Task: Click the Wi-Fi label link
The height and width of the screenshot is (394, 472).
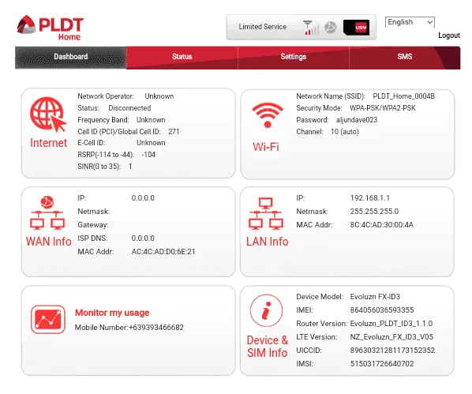Action: pyautogui.click(x=266, y=147)
